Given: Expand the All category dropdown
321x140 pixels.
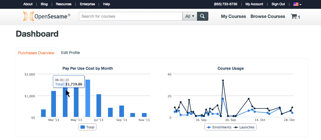Looking at the screenshot, I should pos(190,16).
